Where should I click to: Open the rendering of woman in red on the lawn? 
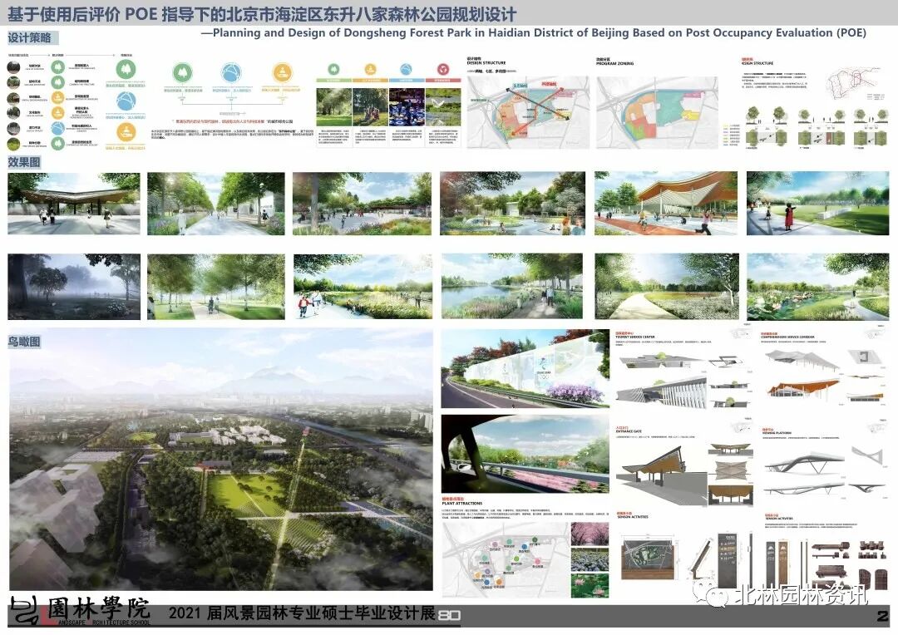[x=818, y=204]
